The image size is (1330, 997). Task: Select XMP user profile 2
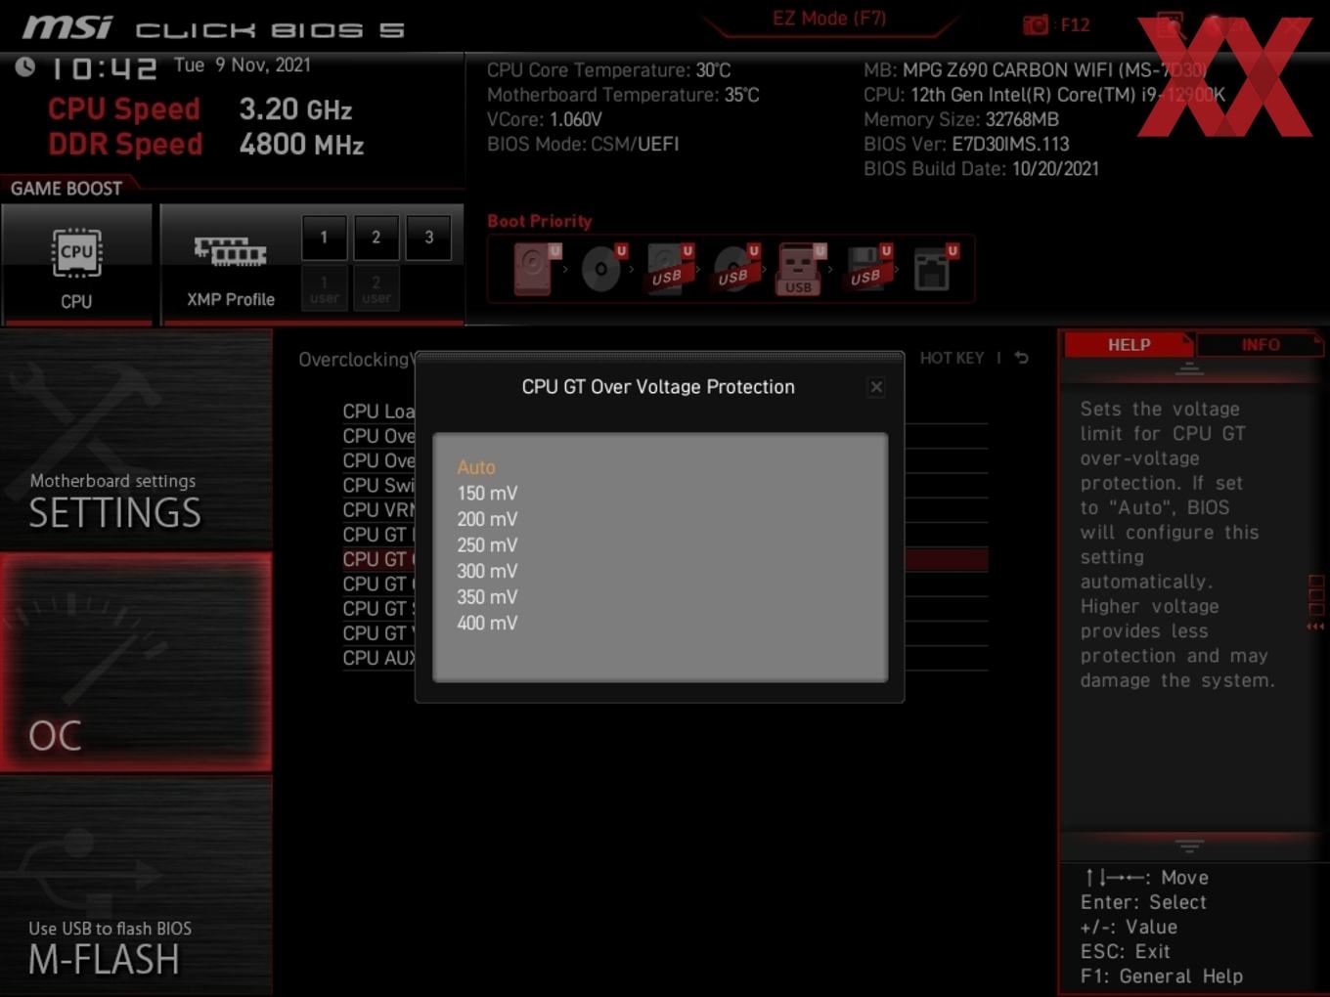tap(376, 289)
